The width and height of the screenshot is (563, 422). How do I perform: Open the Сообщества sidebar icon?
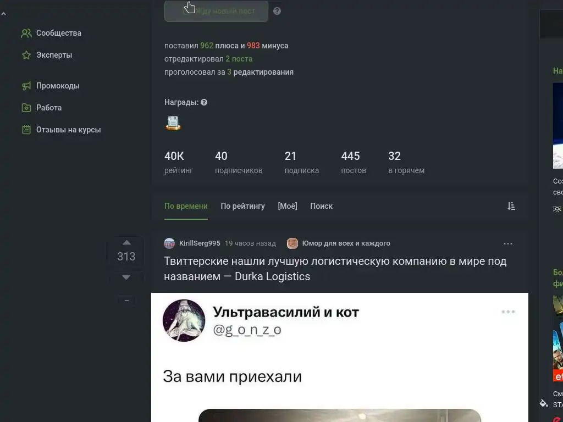point(26,33)
